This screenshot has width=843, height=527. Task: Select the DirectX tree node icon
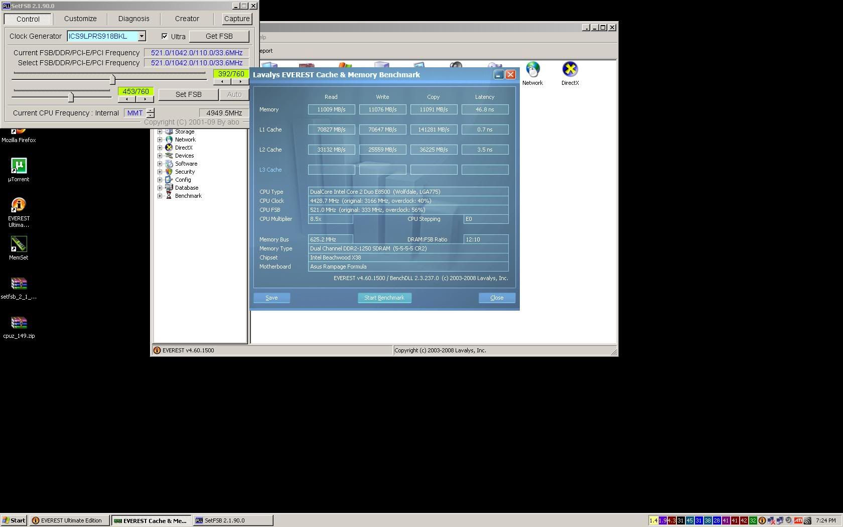coord(169,148)
